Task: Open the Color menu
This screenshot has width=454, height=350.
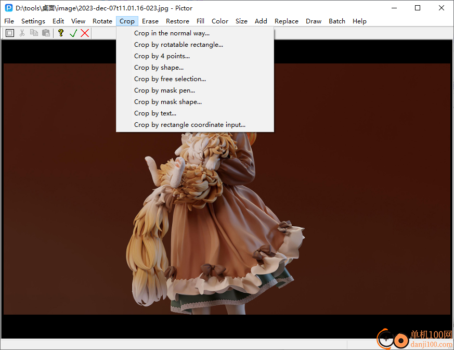Action: coord(220,21)
